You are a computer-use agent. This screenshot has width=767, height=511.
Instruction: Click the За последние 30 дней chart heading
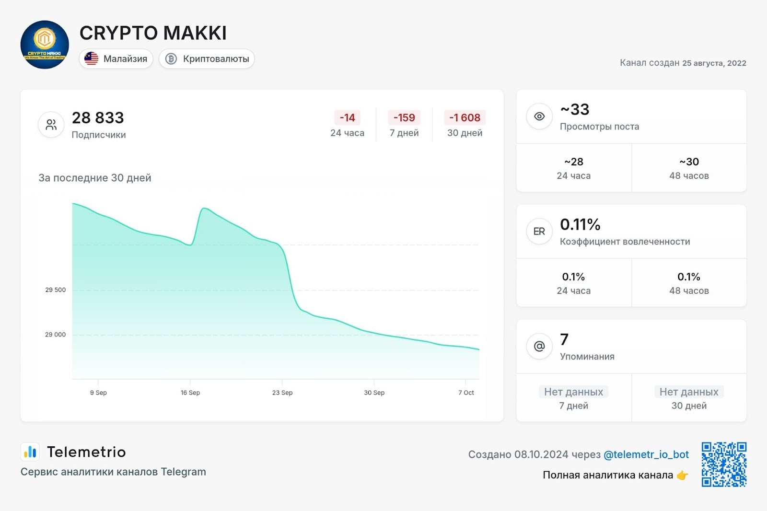(x=95, y=178)
